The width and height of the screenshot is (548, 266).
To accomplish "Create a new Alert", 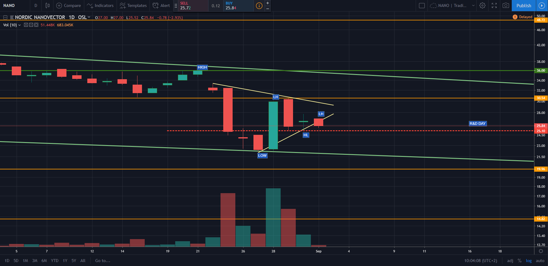I will 161,5.
